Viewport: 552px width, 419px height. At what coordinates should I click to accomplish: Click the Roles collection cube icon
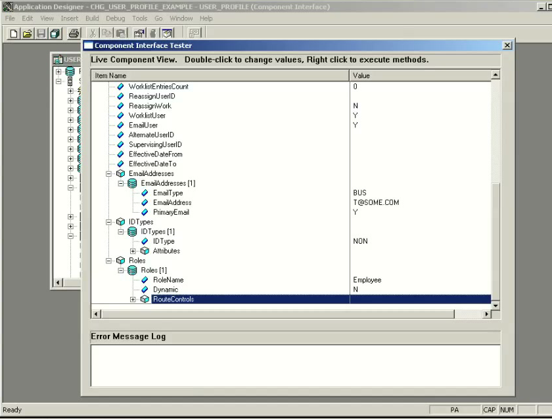pyautogui.click(x=120, y=261)
